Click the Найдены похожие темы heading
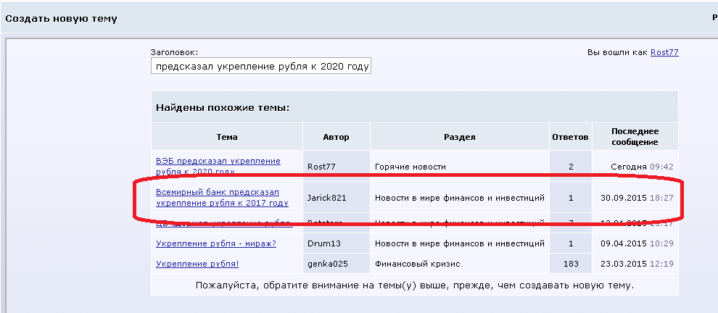This screenshot has width=718, height=313. tap(223, 107)
